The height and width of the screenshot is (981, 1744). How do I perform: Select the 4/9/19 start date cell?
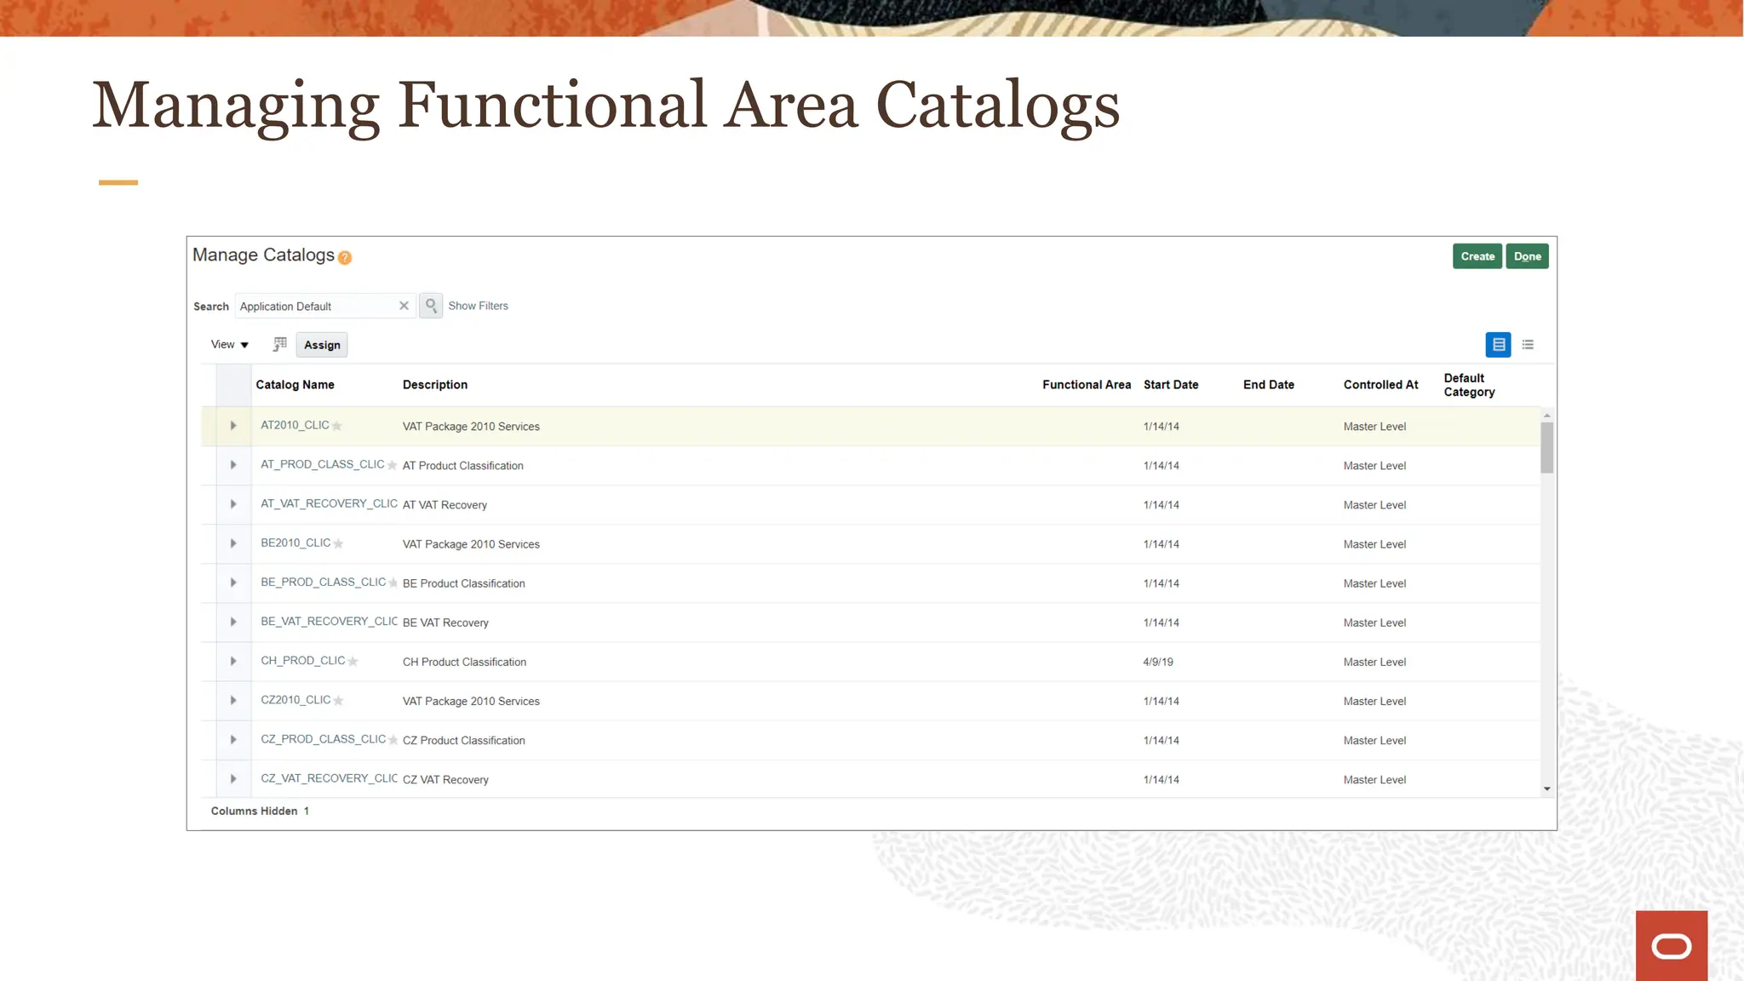coord(1158,662)
